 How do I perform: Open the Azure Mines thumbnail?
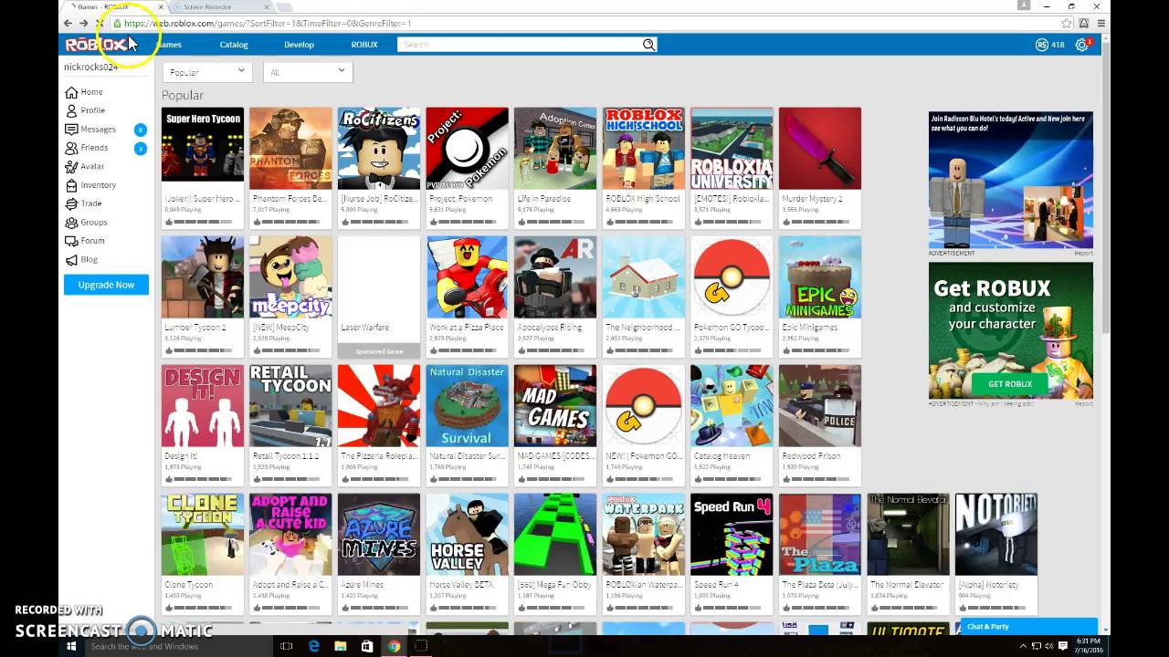pos(379,535)
